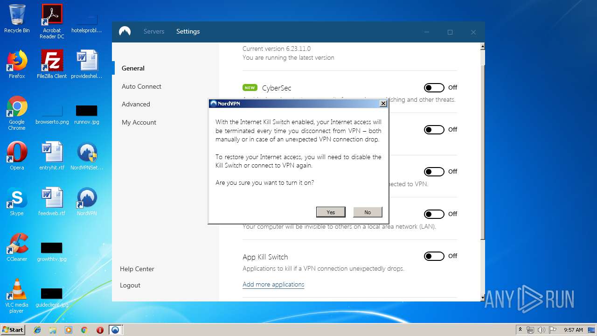Click Yes in the NordVPN Kill Switch dialog
Screen dimensions: 597x336
tap(331, 212)
